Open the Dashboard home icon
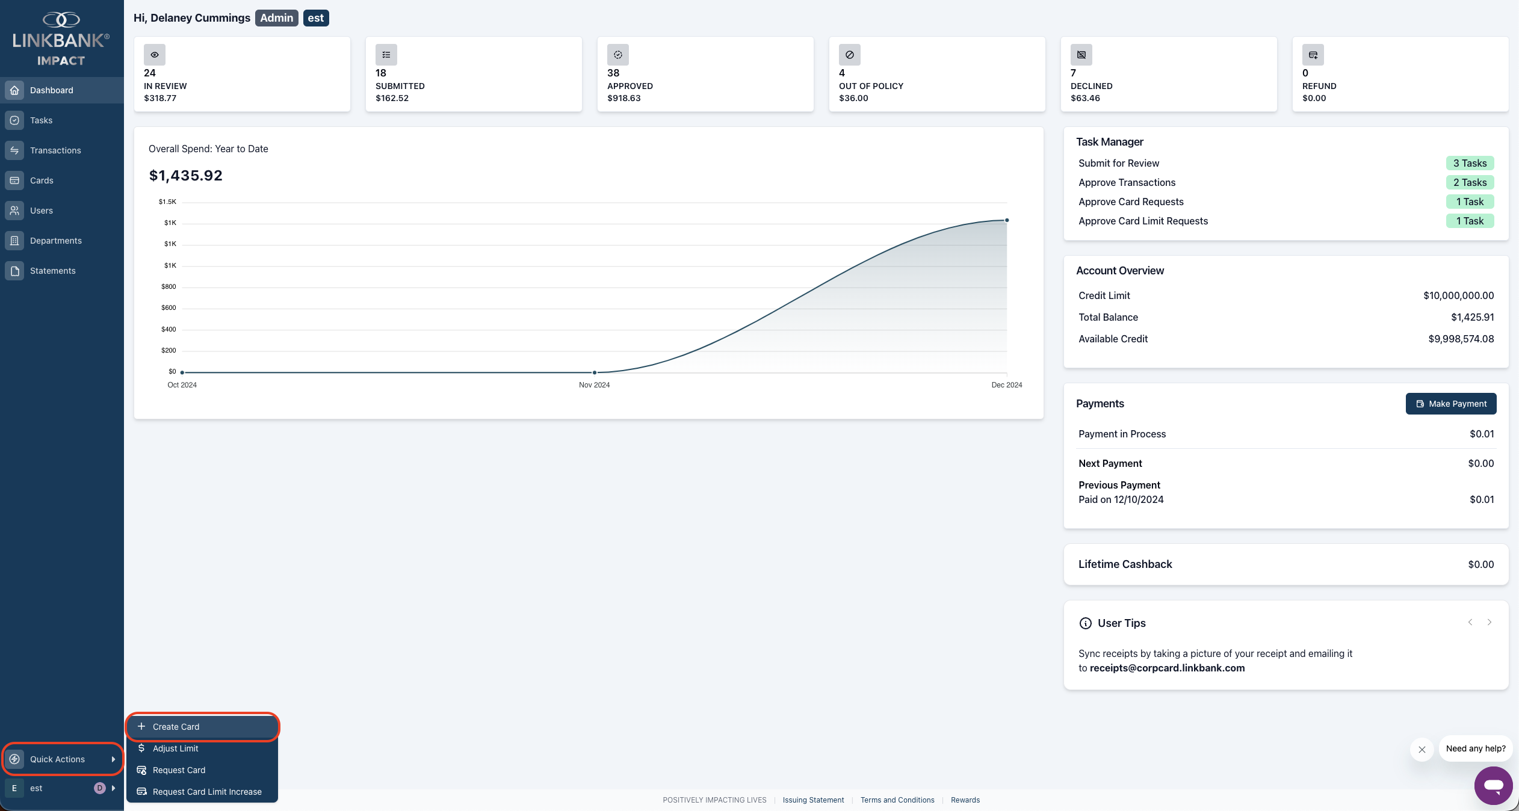 [x=14, y=90]
